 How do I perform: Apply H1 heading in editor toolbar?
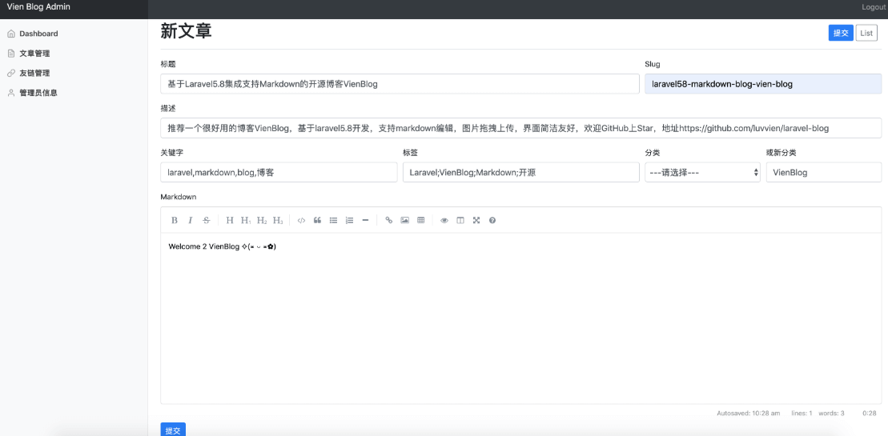coord(246,221)
